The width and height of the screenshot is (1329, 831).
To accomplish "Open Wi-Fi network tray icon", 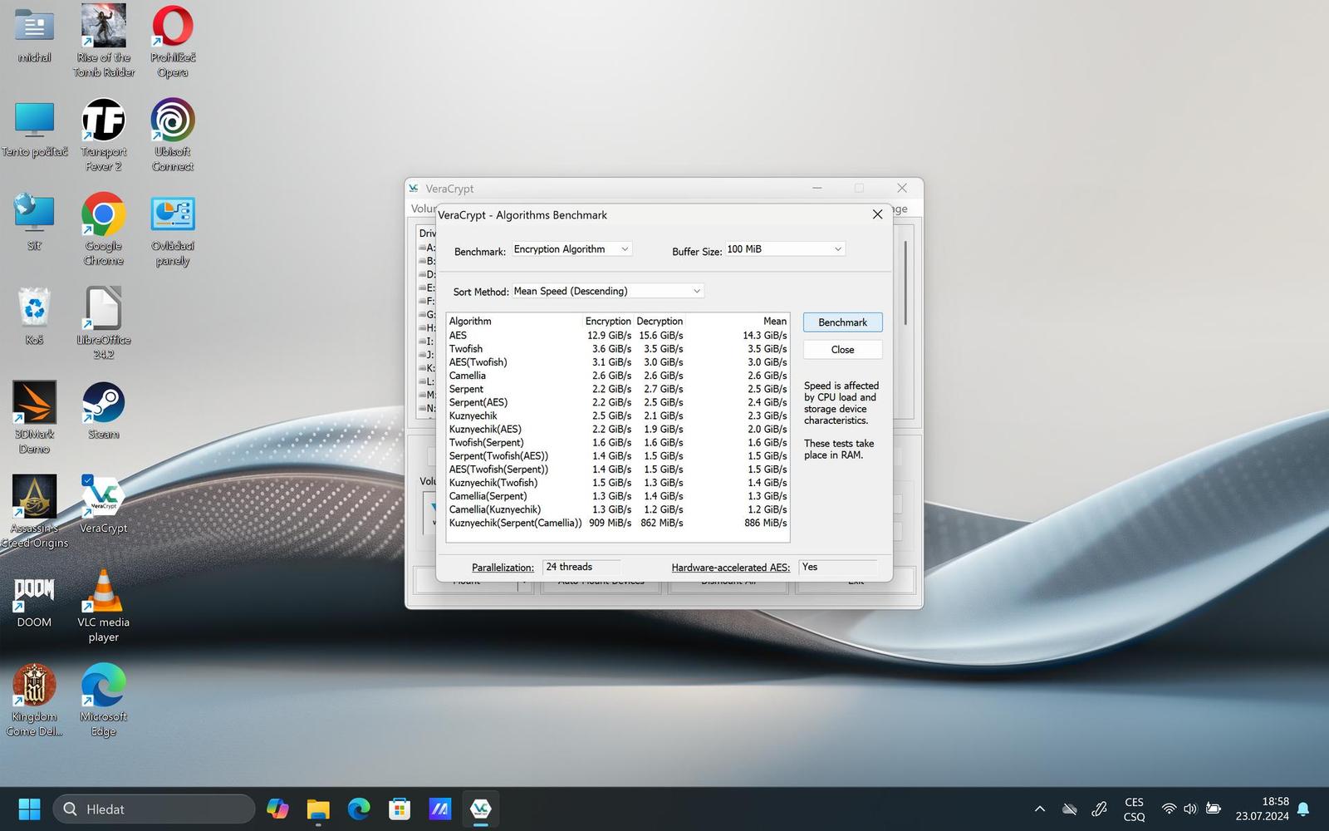I will point(1169,809).
